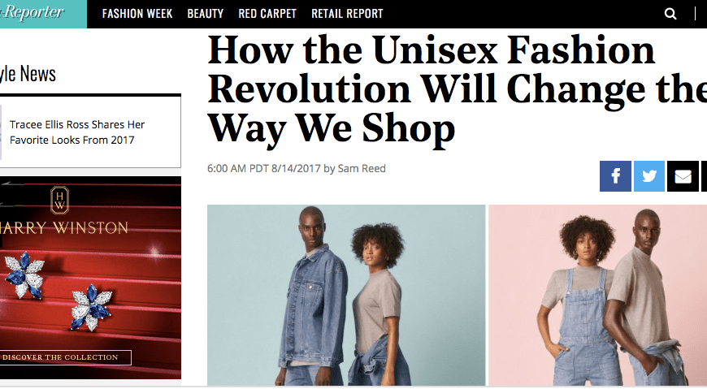The height and width of the screenshot is (389, 707).
Task: Click the sapphire earrings in Harry Winston ad
Action: point(59,292)
